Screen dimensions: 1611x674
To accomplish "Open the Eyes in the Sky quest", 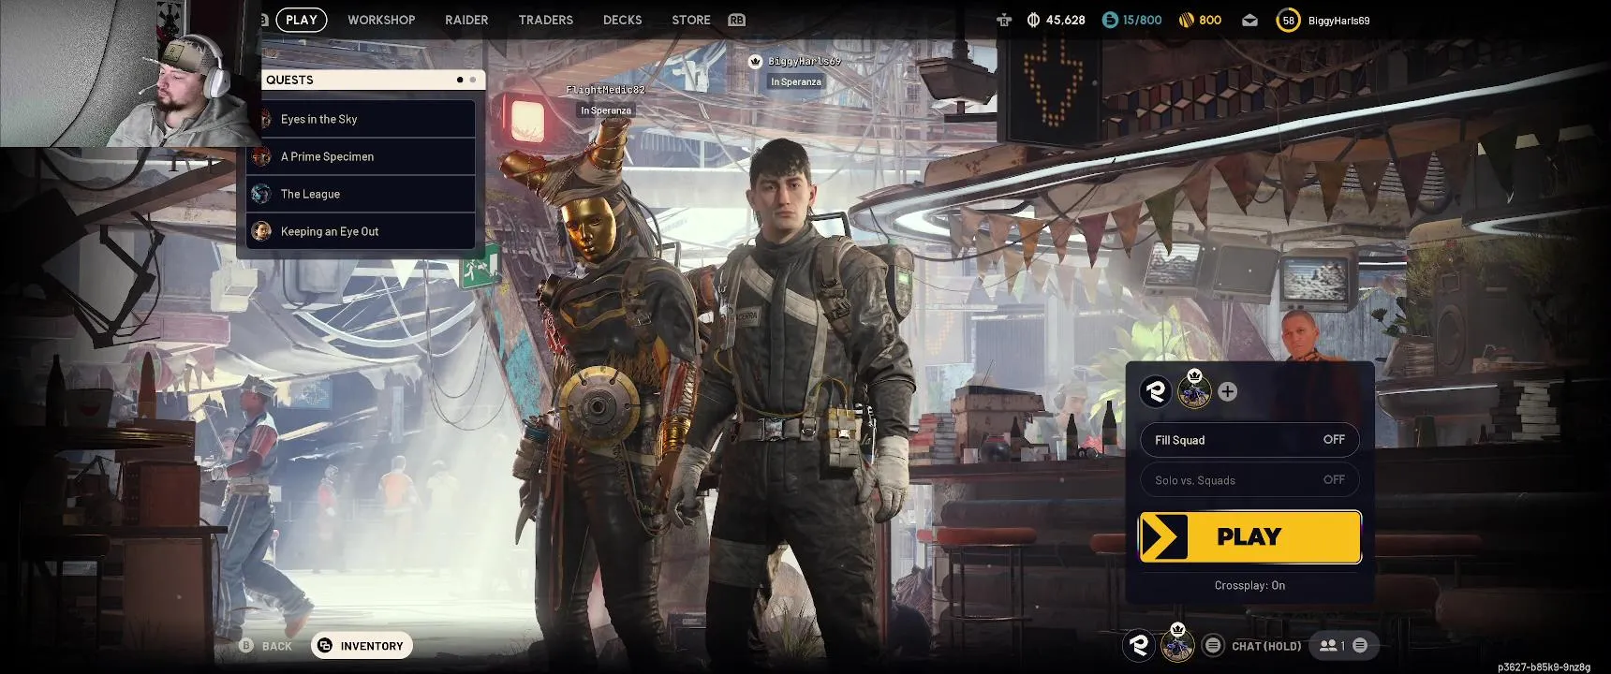I will pyautogui.click(x=361, y=119).
